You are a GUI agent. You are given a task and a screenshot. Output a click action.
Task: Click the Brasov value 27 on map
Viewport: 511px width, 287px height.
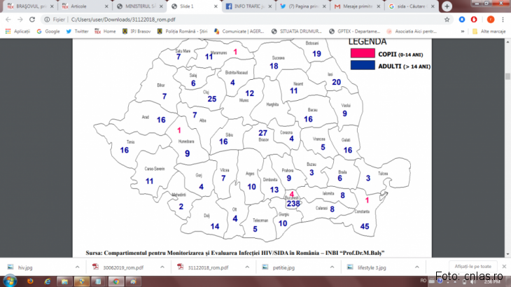coord(262,133)
